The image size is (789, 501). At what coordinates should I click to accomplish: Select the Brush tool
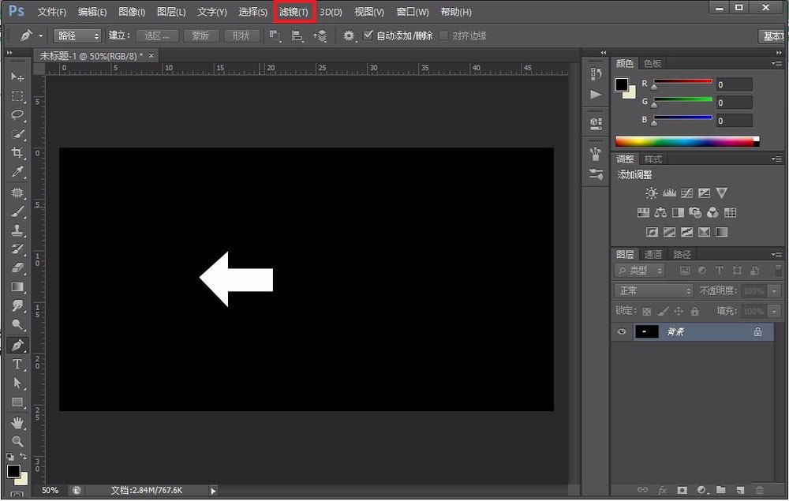(17, 211)
